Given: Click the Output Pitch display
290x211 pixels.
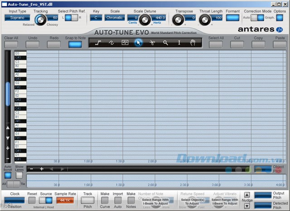Looking at the screenshot, I should [263, 195].
